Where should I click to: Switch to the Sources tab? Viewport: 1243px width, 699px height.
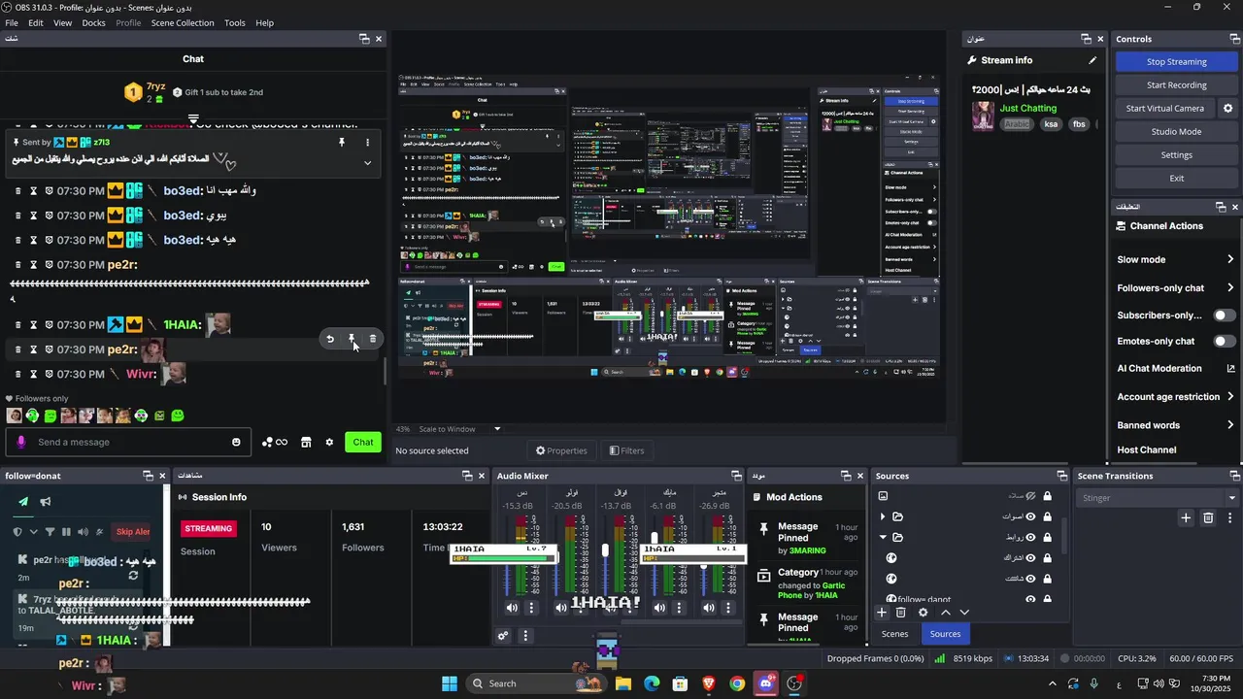click(x=945, y=634)
